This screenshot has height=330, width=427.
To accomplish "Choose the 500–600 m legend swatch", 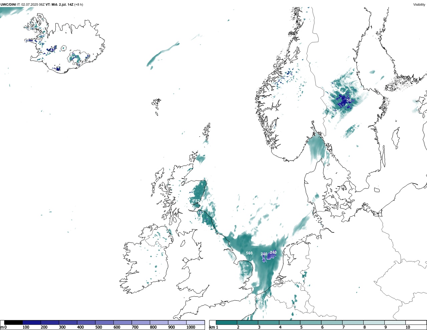I will tap(104, 322).
